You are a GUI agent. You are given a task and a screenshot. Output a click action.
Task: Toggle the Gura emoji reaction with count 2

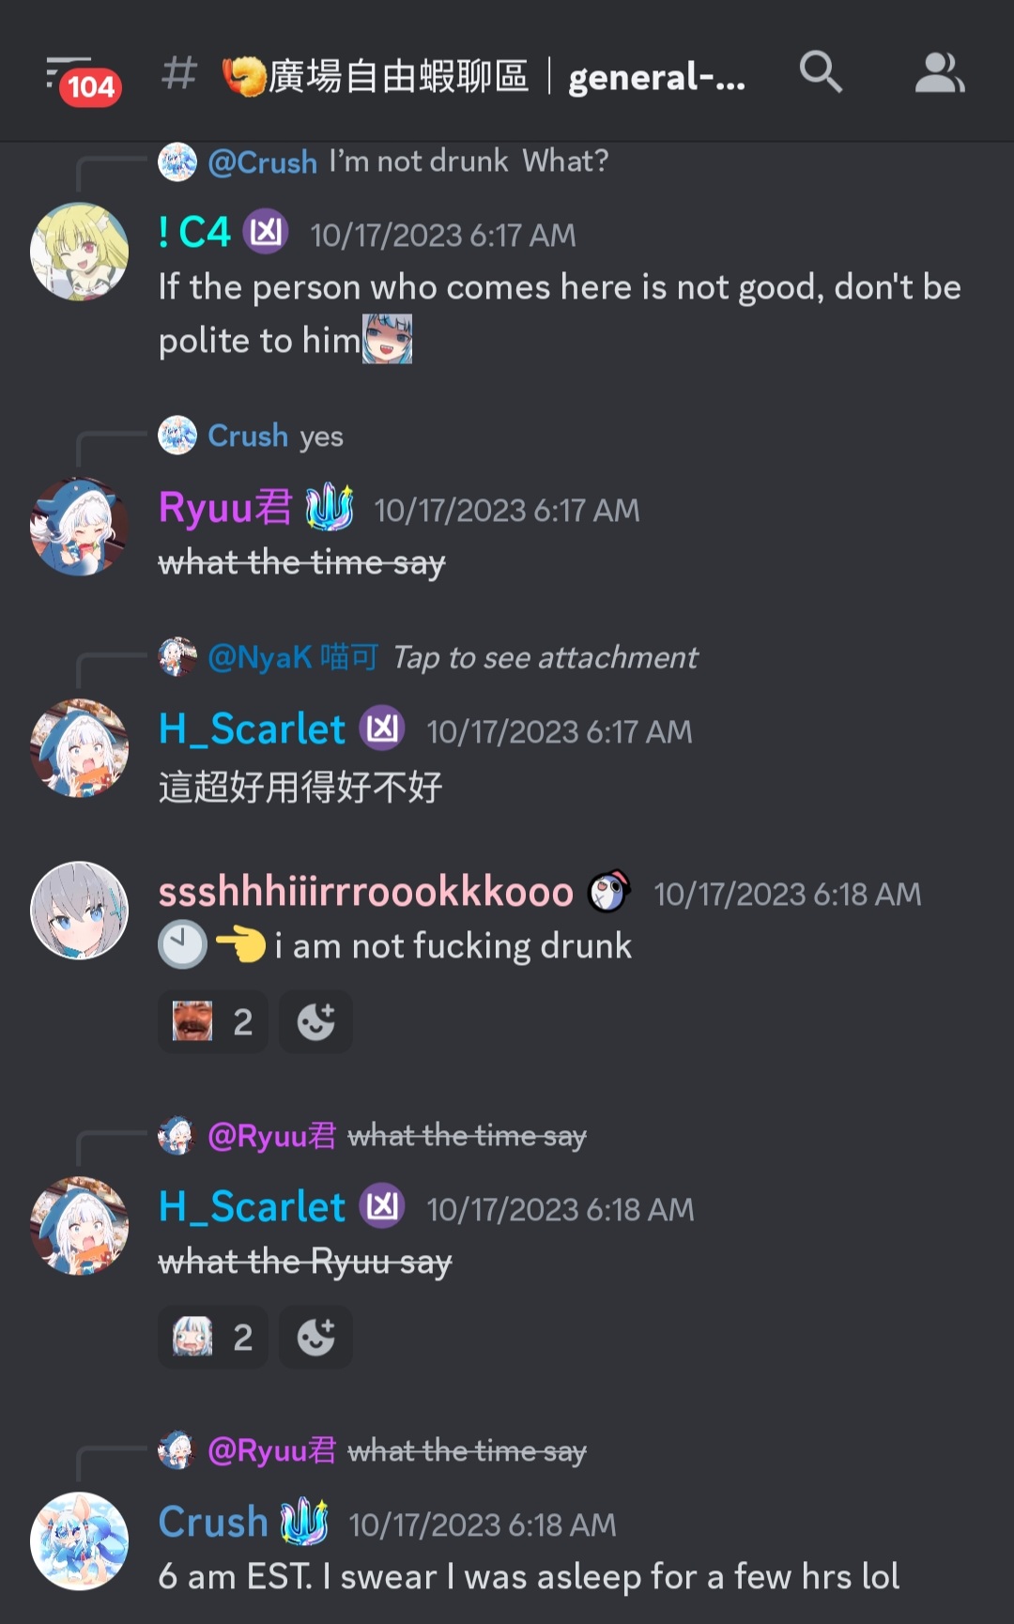click(213, 1337)
